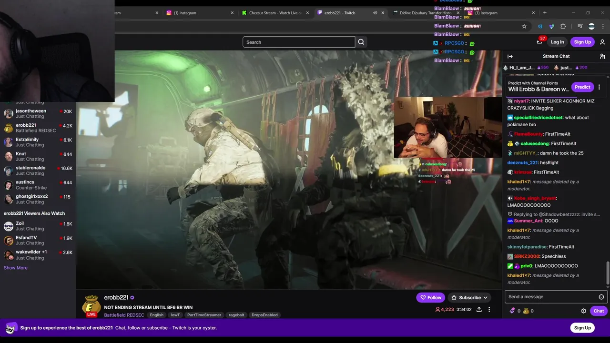610x343 pixels.
Task: Open browser three-dot menu
Action: 603,26
